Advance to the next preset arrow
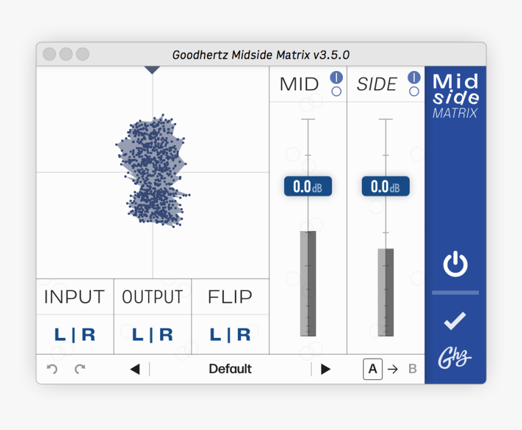The width and height of the screenshot is (522, 430). click(326, 369)
